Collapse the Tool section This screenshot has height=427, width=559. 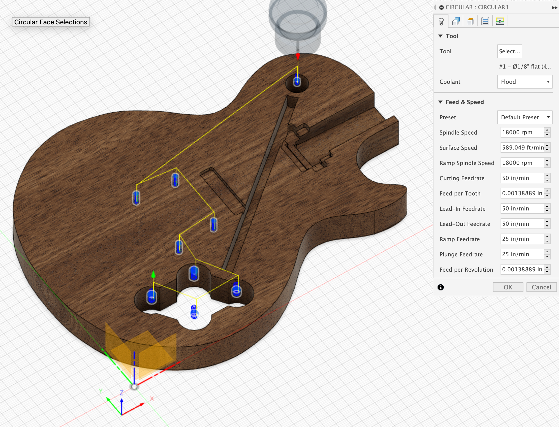point(441,36)
